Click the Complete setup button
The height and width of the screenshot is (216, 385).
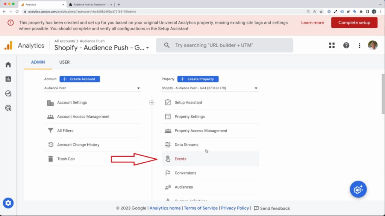click(354, 22)
